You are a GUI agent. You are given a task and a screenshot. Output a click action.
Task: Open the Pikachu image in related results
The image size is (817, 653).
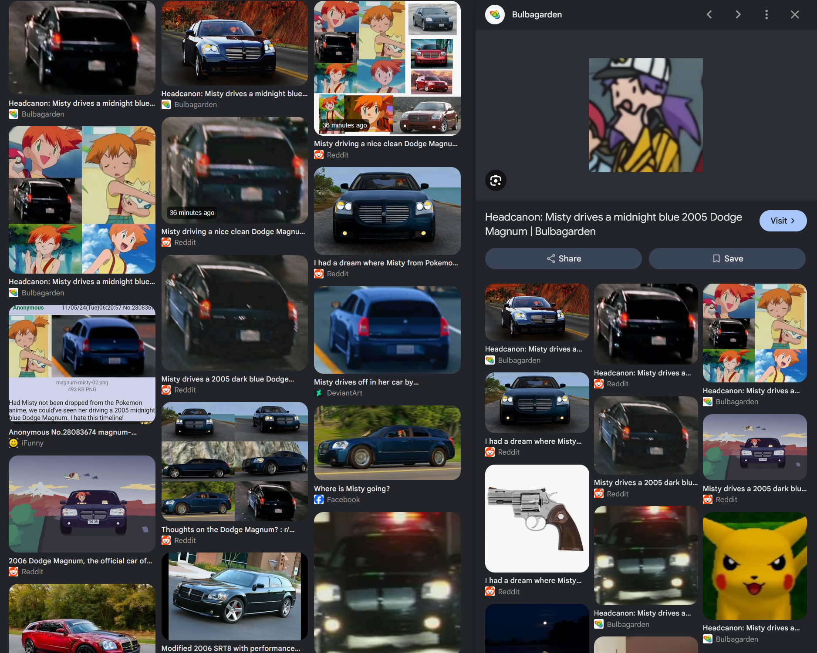point(755,566)
